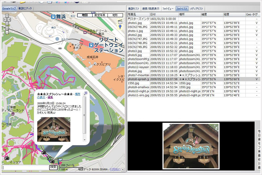This screenshot has height=175, width=262.
Task: Click the large Splash Mountain preview image
Action: click(x=191, y=146)
